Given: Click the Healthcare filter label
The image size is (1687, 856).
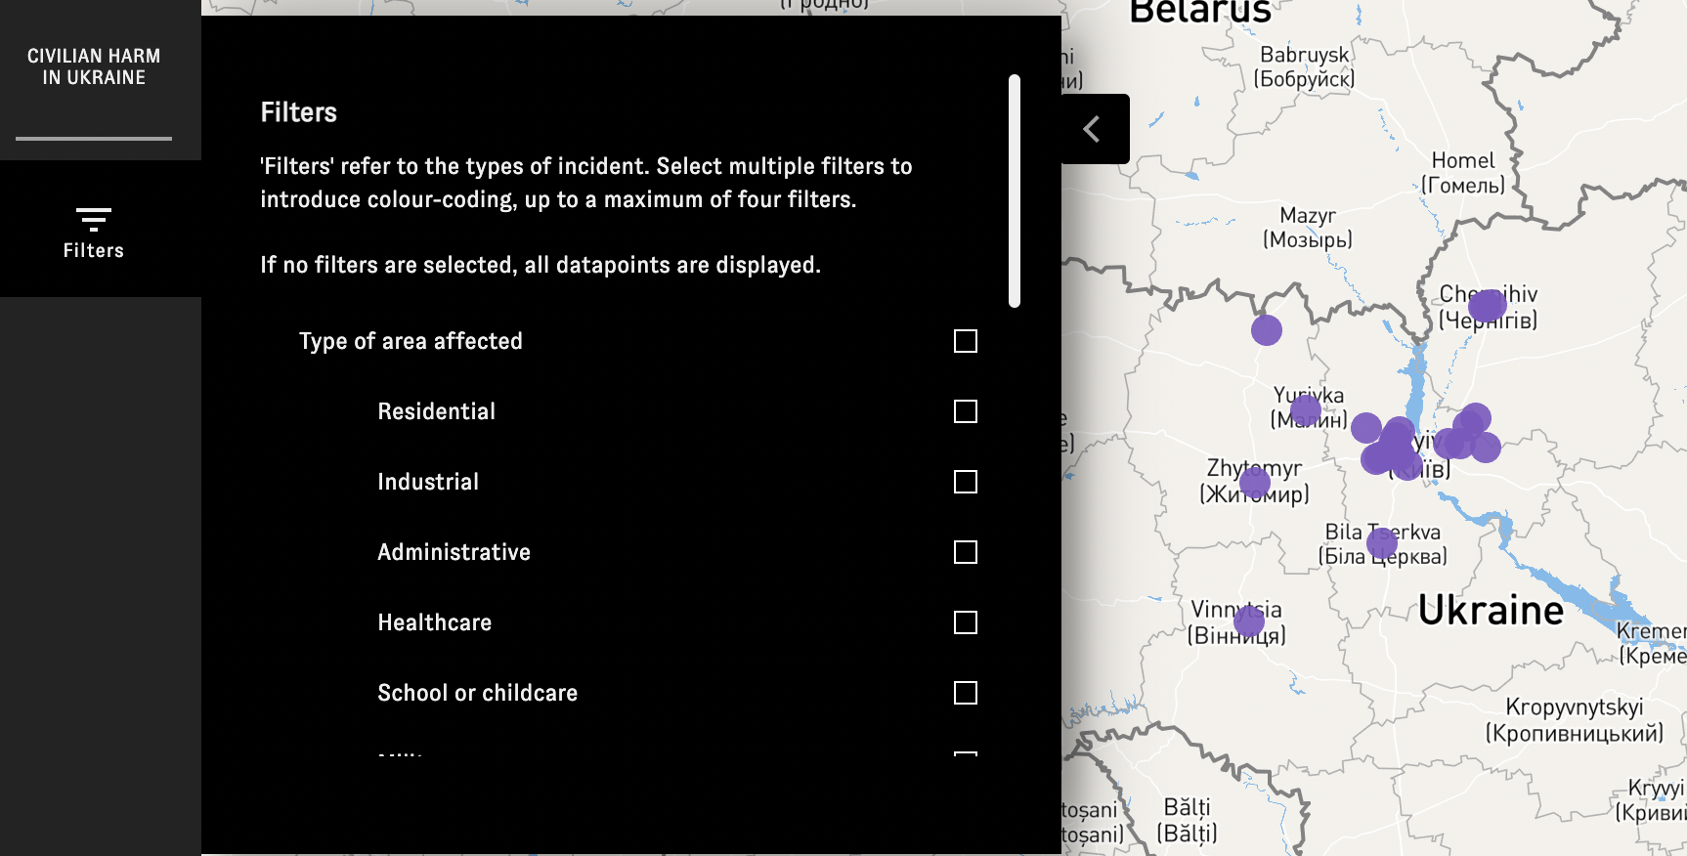Looking at the screenshot, I should click(434, 622).
